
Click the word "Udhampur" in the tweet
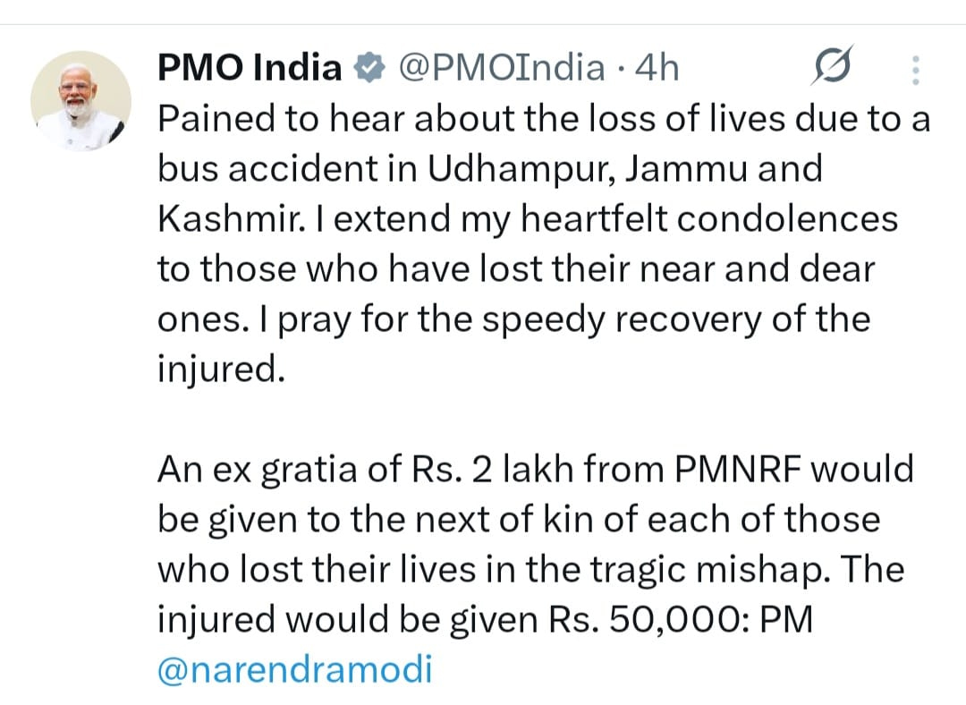tap(510, 169)
